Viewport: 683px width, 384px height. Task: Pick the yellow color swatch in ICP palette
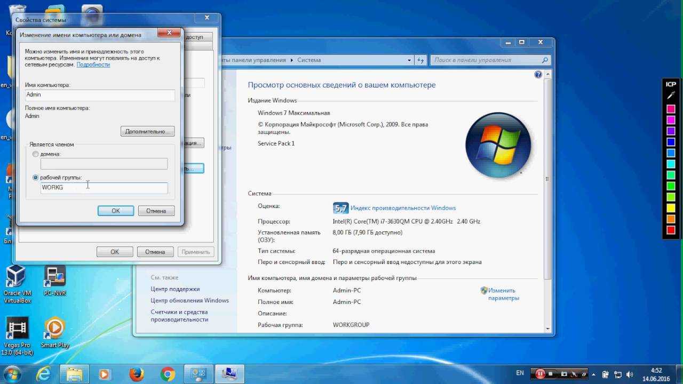[x=671, y=207]
